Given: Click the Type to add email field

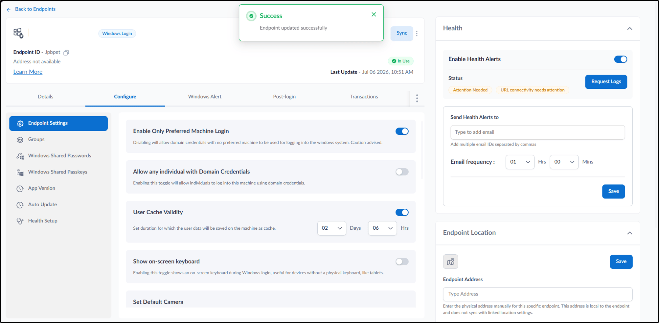Looking at the screenshot, I should click(x=537, y=132).
